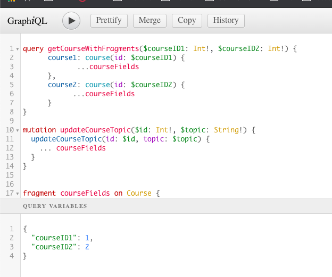Fold the mutation block at line 10
Image resolution: width=332 pixels, height=277 pixels.
[18, 130]
